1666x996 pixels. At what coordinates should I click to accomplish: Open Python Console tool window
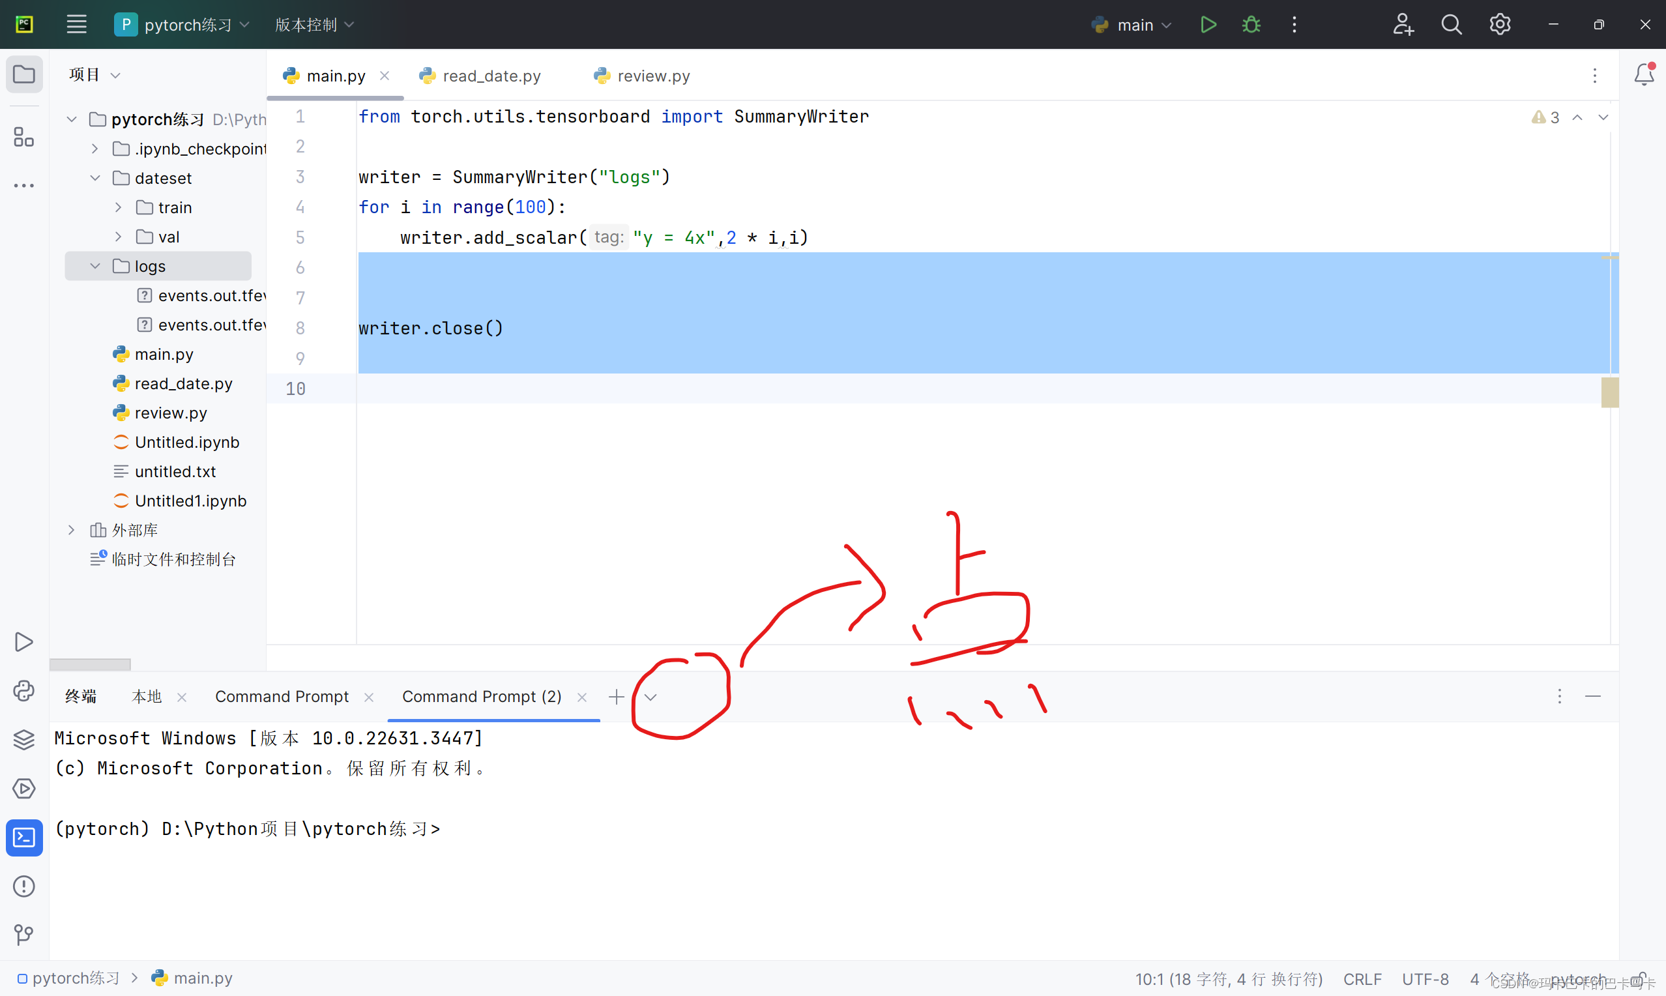(24, 691)
